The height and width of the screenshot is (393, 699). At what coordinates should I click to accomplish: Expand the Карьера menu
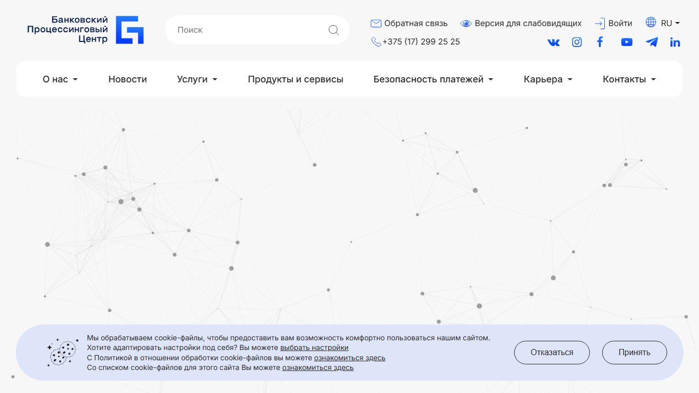548,79
